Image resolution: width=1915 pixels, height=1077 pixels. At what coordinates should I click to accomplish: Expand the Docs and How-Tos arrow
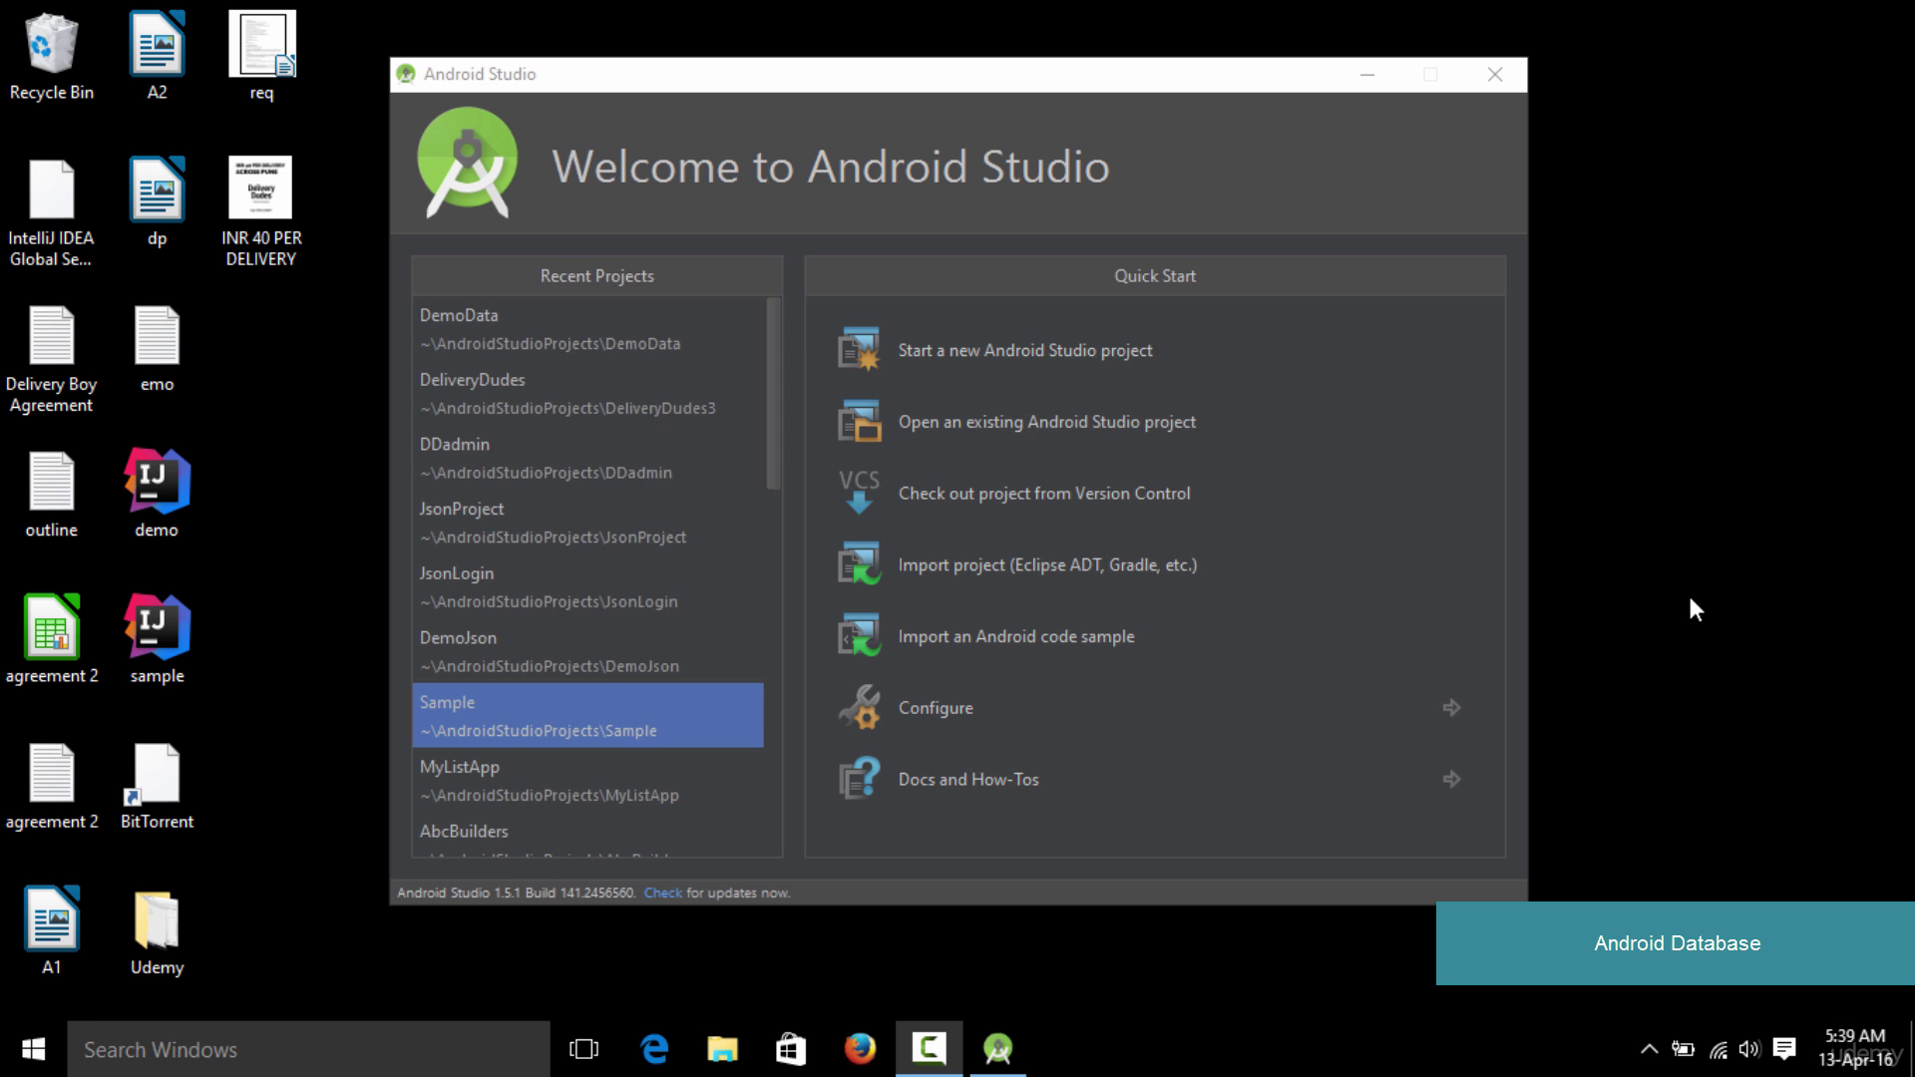point(1451,779)
